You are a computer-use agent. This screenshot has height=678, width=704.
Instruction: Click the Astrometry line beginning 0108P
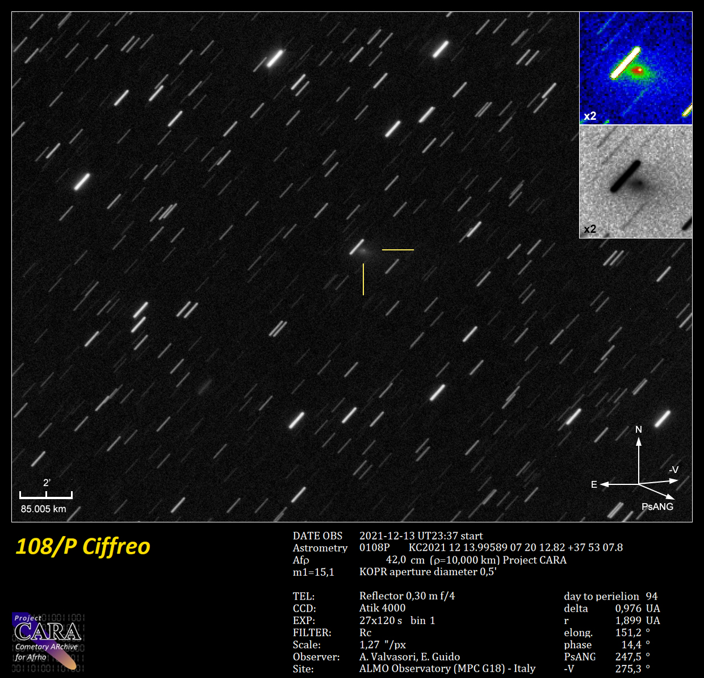[491, 547]
